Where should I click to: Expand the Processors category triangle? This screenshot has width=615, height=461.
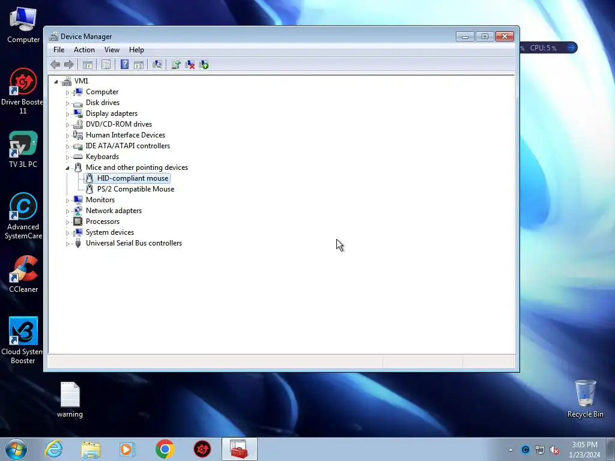(x=67, y=222)
